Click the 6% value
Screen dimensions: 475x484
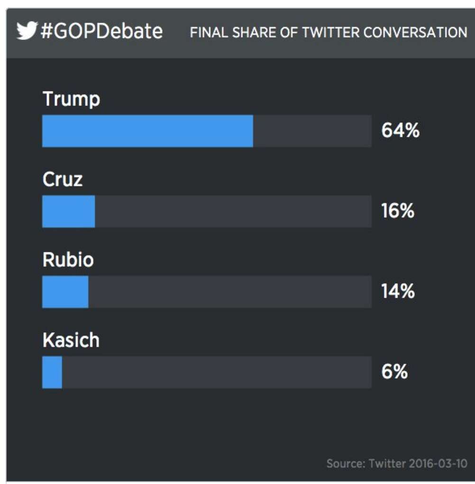[394, 372]
